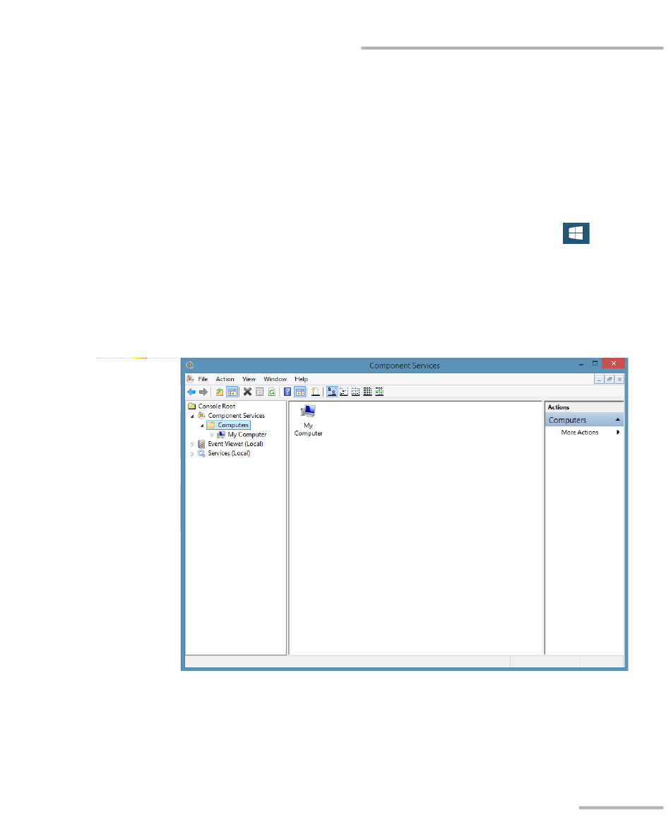Open the More Actions submenu arrow
The width and height of the screenshot is (671, 835).
pyautogui.click(x=618, y=433)
